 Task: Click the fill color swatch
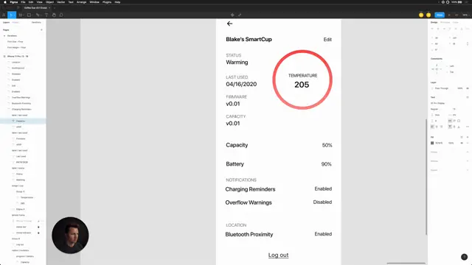432,143
